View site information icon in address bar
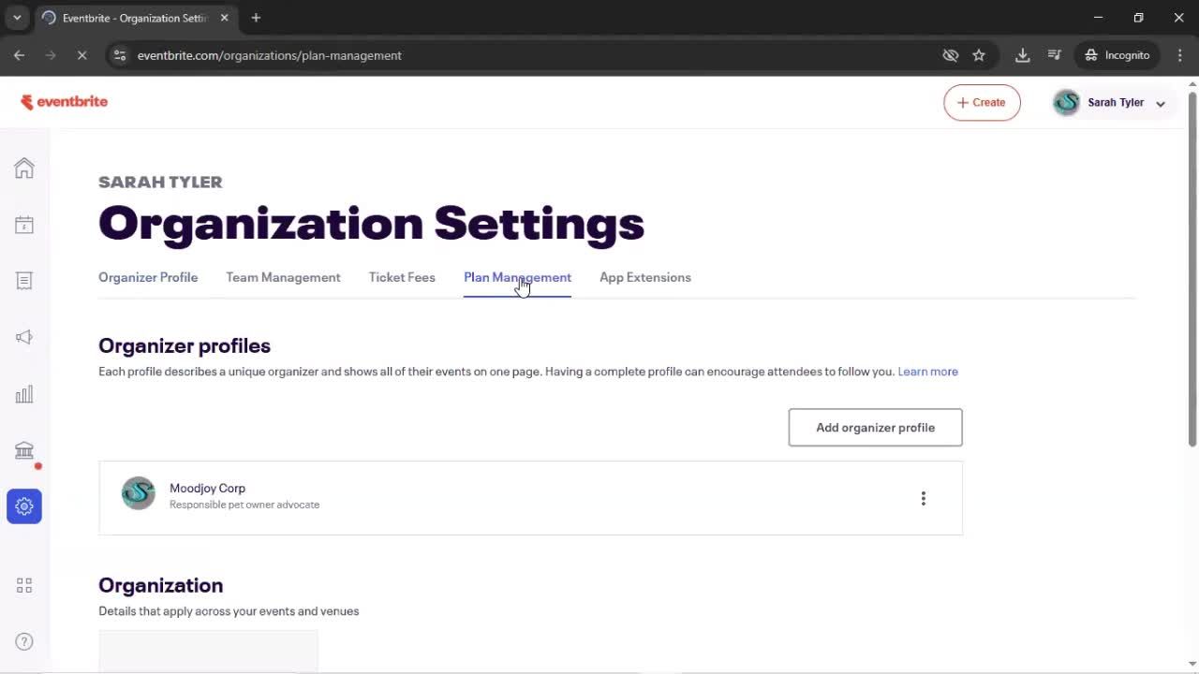 (119, 55)
